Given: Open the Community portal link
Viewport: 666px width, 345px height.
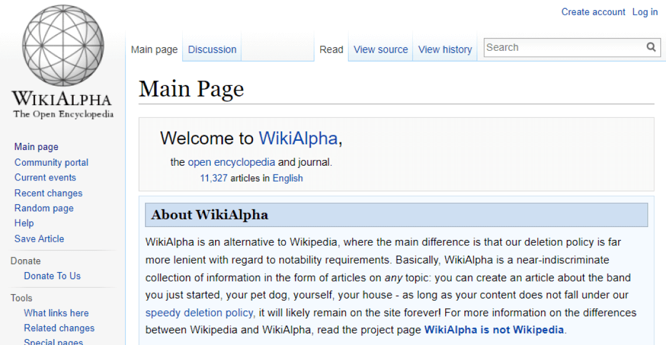Looking at the screenshot, I should point(51,162).
